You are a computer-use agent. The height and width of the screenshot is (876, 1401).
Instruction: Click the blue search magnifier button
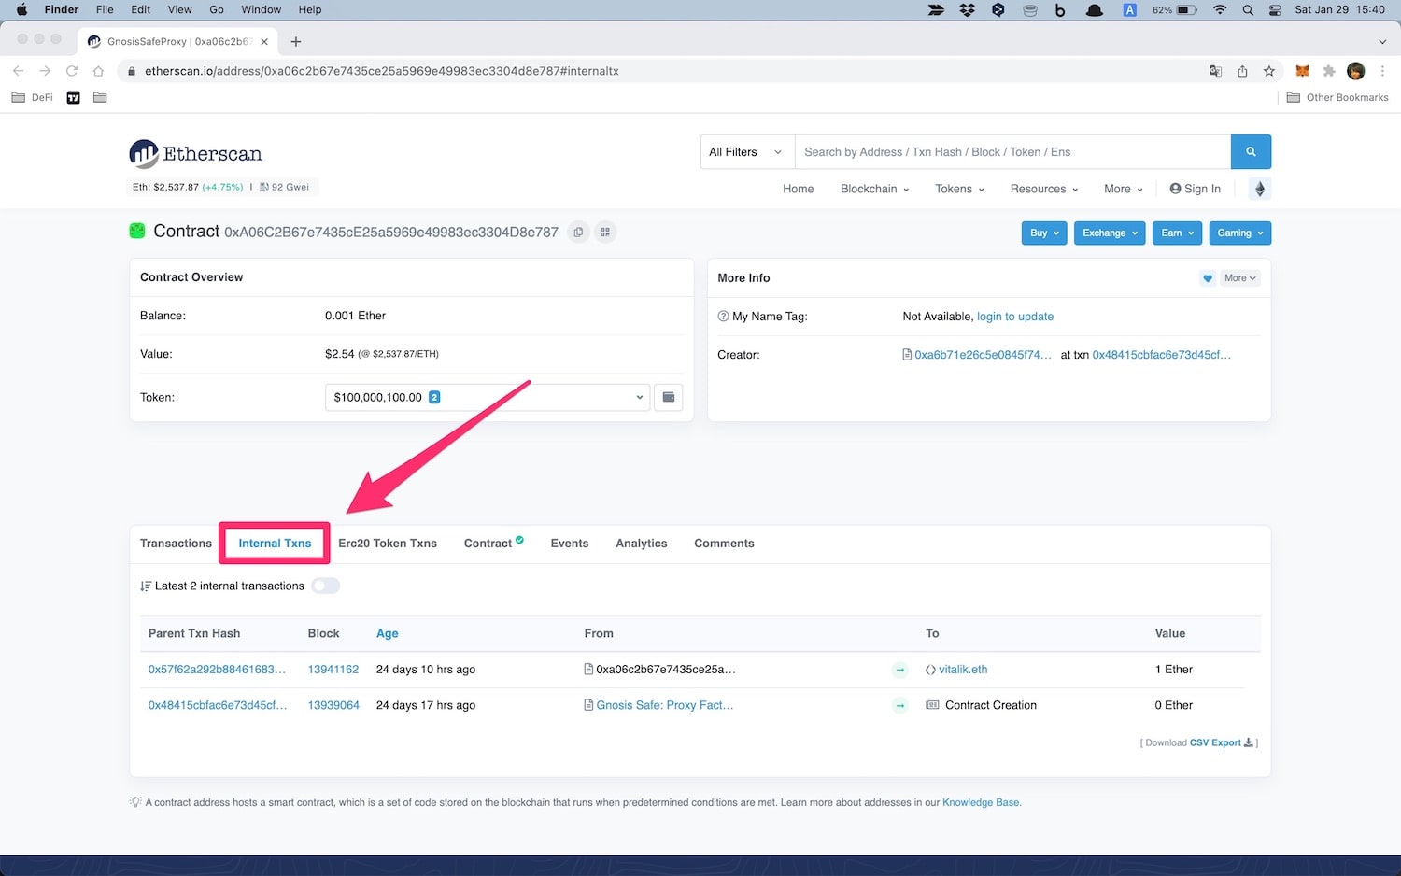pos(1251,152)
